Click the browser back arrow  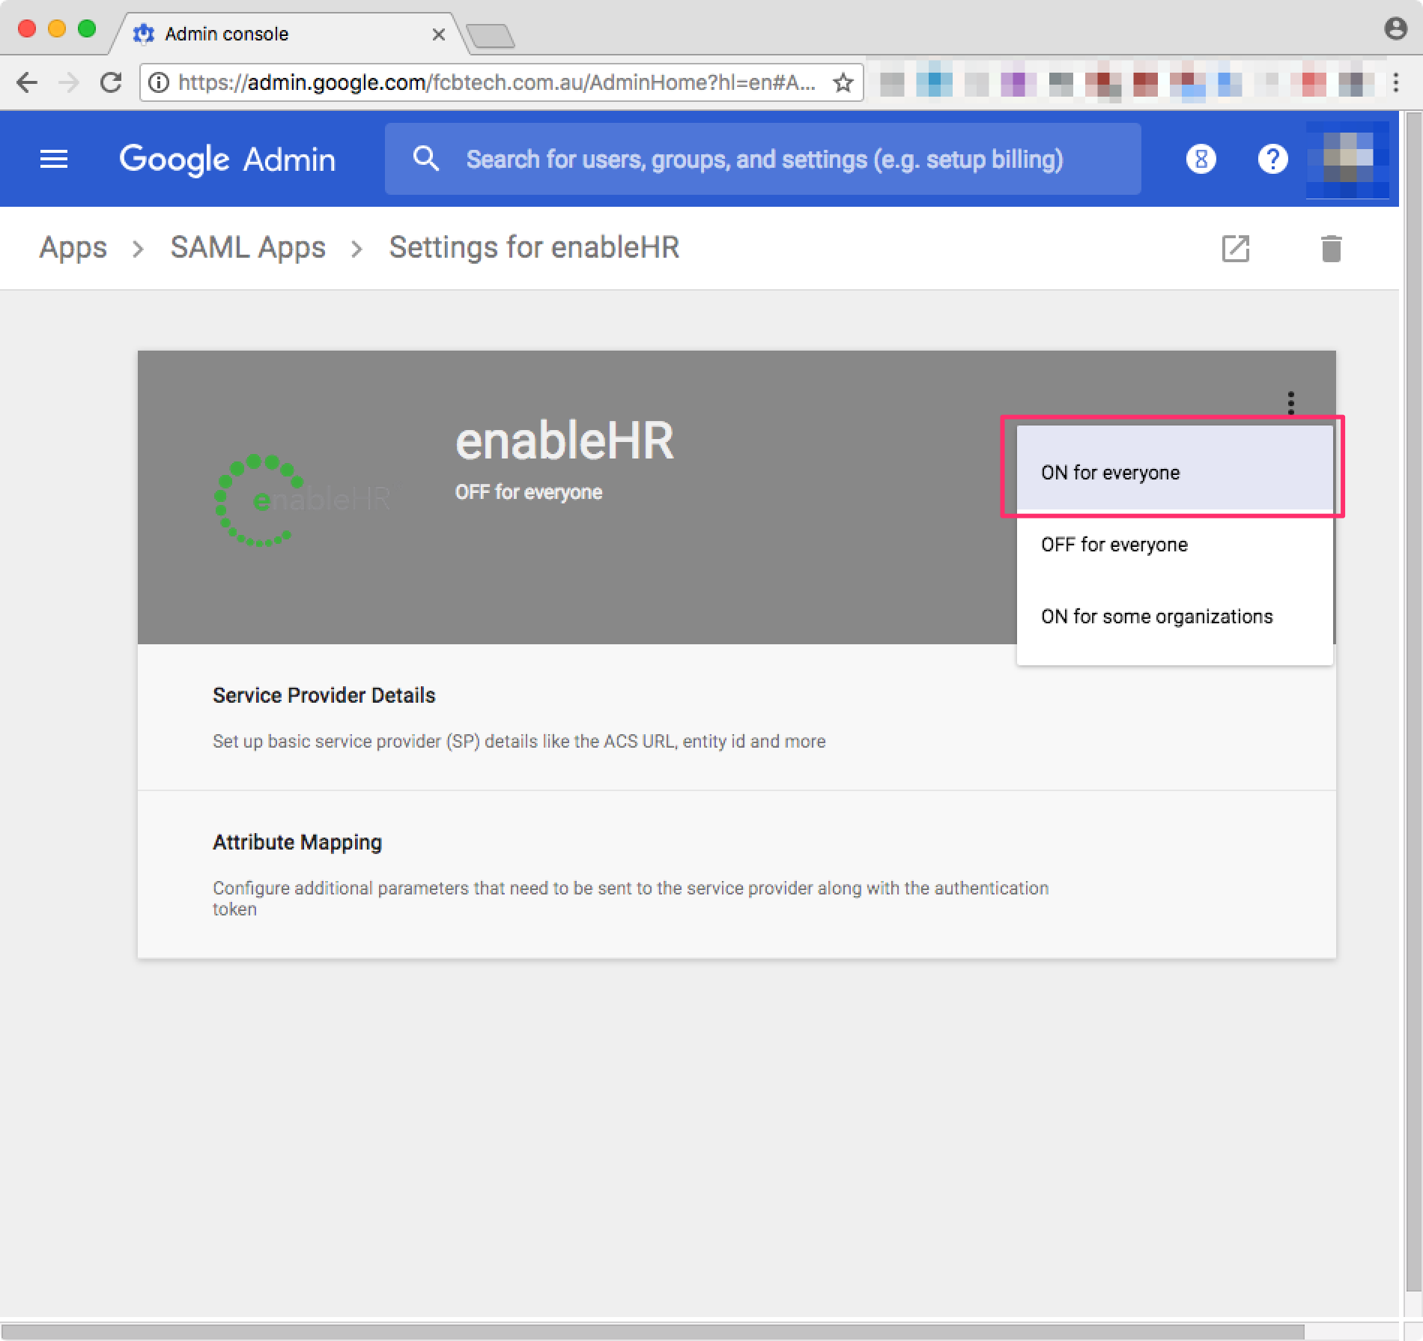click(x=27, y=82)
